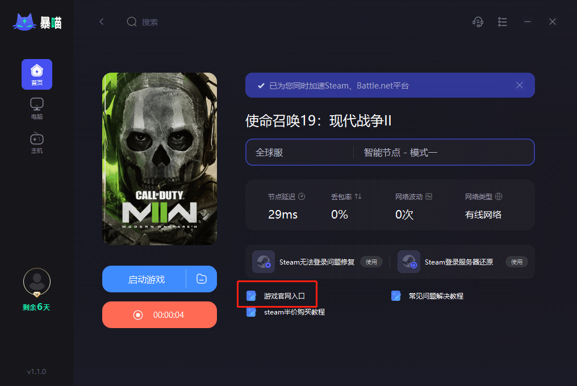Go back with the left arrow
The width and height of the screenshot is (577, 386).
(x=102, y=22)
